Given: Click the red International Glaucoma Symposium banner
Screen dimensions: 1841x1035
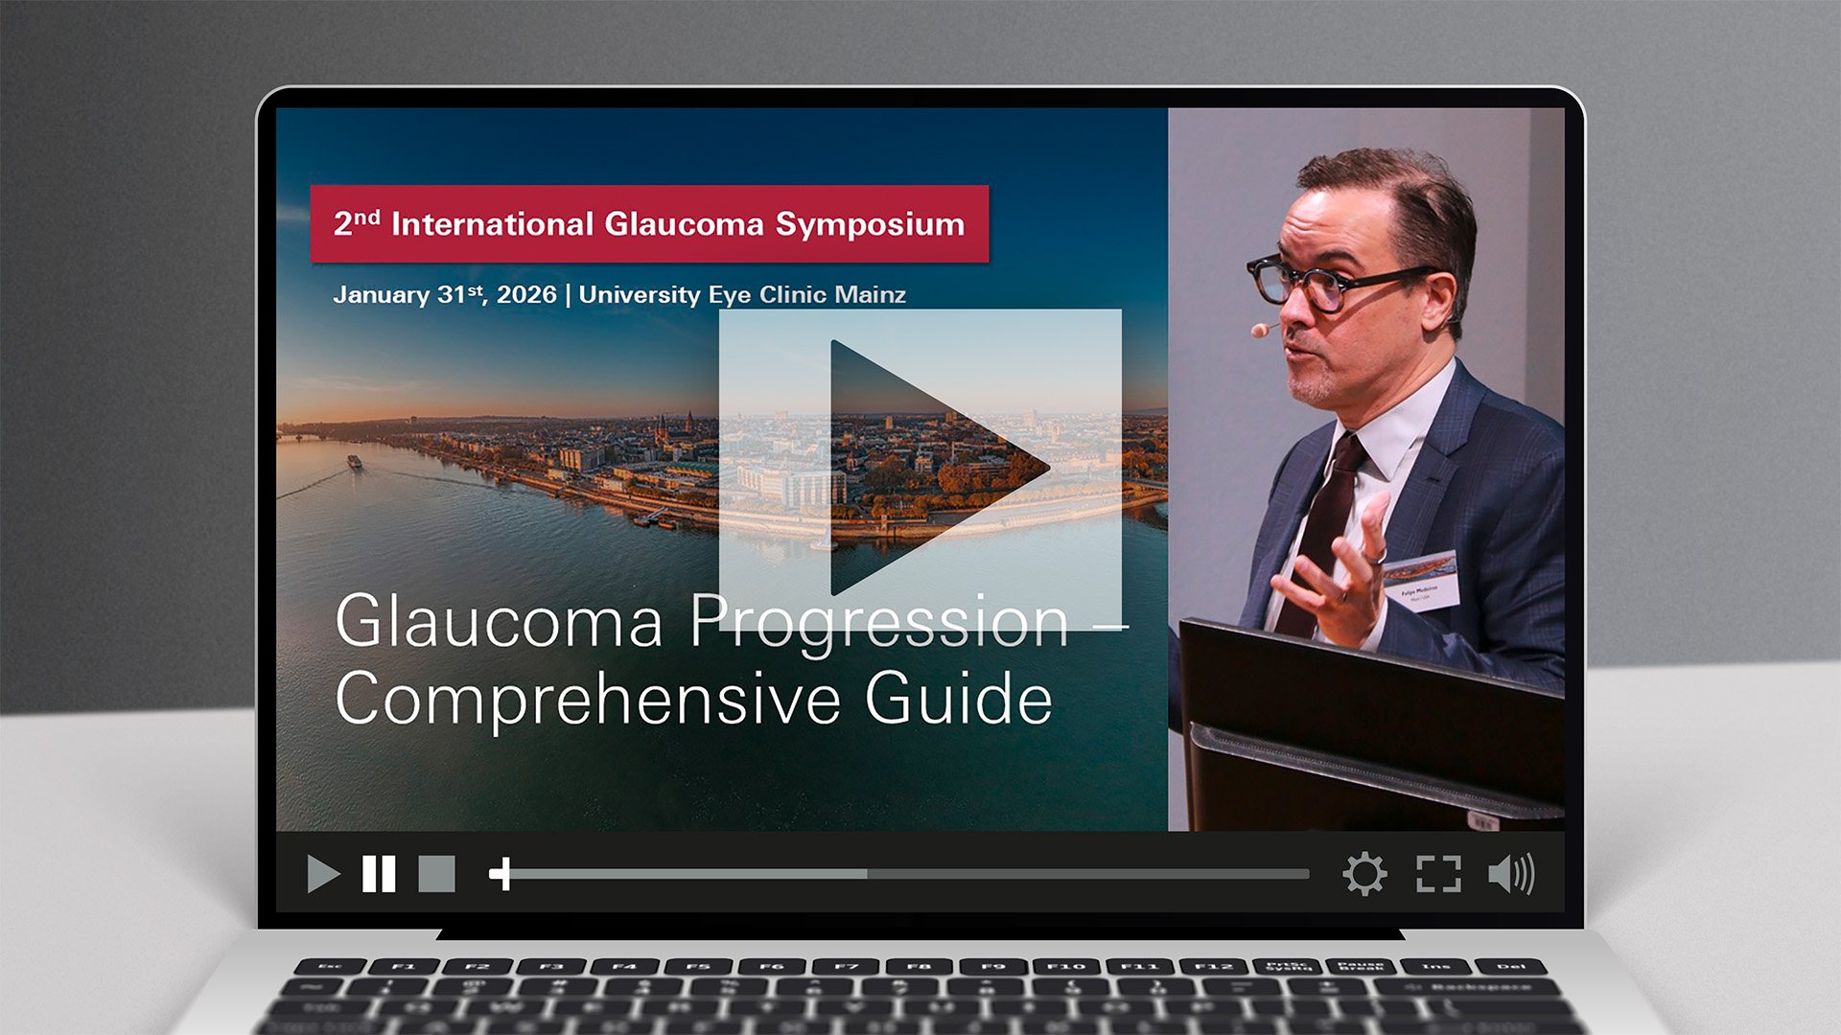Looking at the screenshot, I should click(649, 224).
